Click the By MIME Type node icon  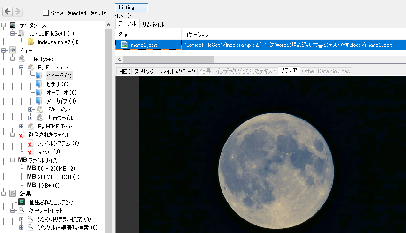(31, 126)
